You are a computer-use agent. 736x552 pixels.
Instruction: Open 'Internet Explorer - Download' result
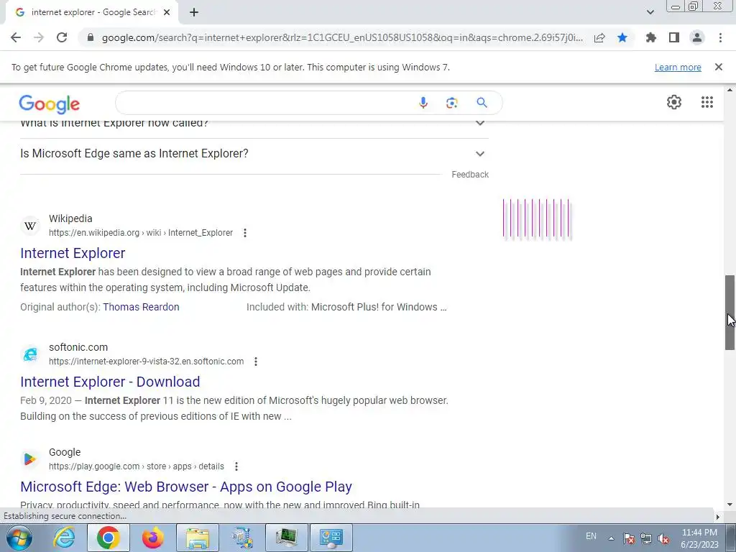(110, 382)
